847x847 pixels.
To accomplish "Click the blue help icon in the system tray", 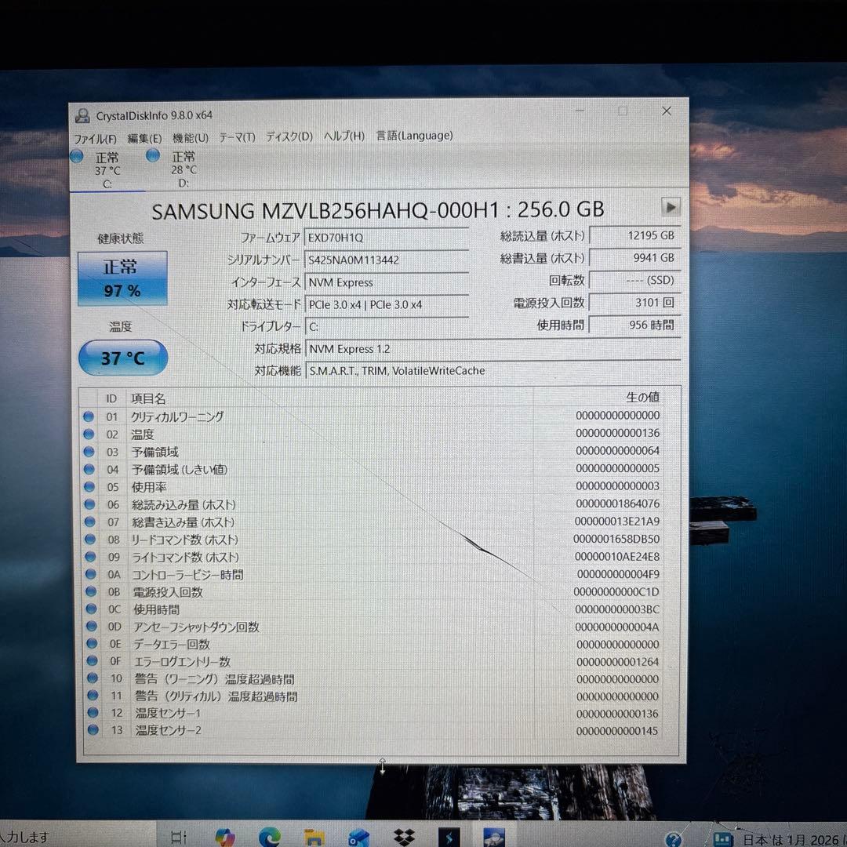I will click(673, 839).
